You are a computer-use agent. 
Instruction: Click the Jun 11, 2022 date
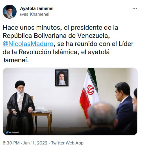pos(35,143)
